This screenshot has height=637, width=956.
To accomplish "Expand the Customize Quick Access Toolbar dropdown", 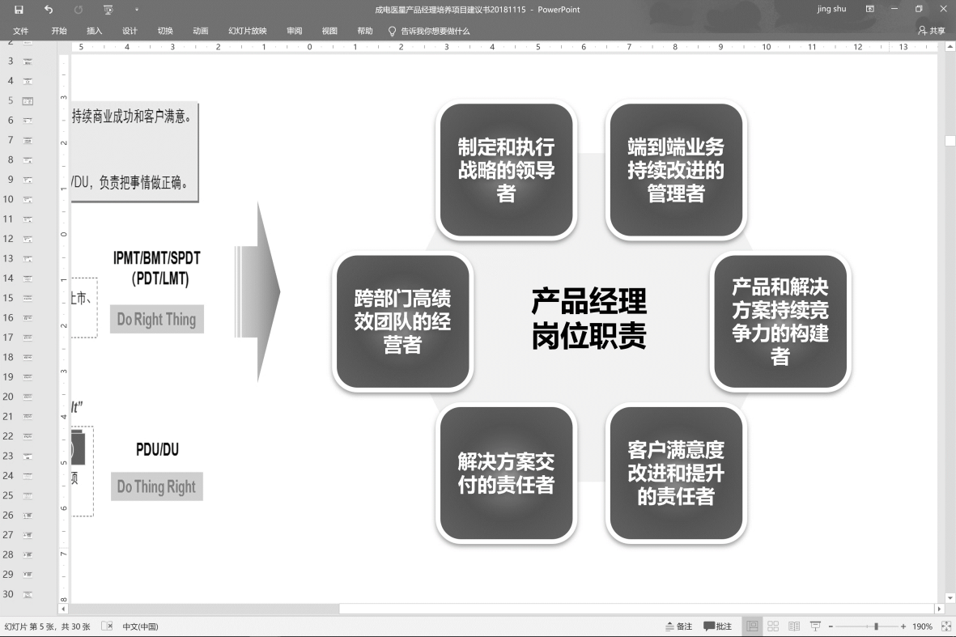I will click(x=137, y=10).
